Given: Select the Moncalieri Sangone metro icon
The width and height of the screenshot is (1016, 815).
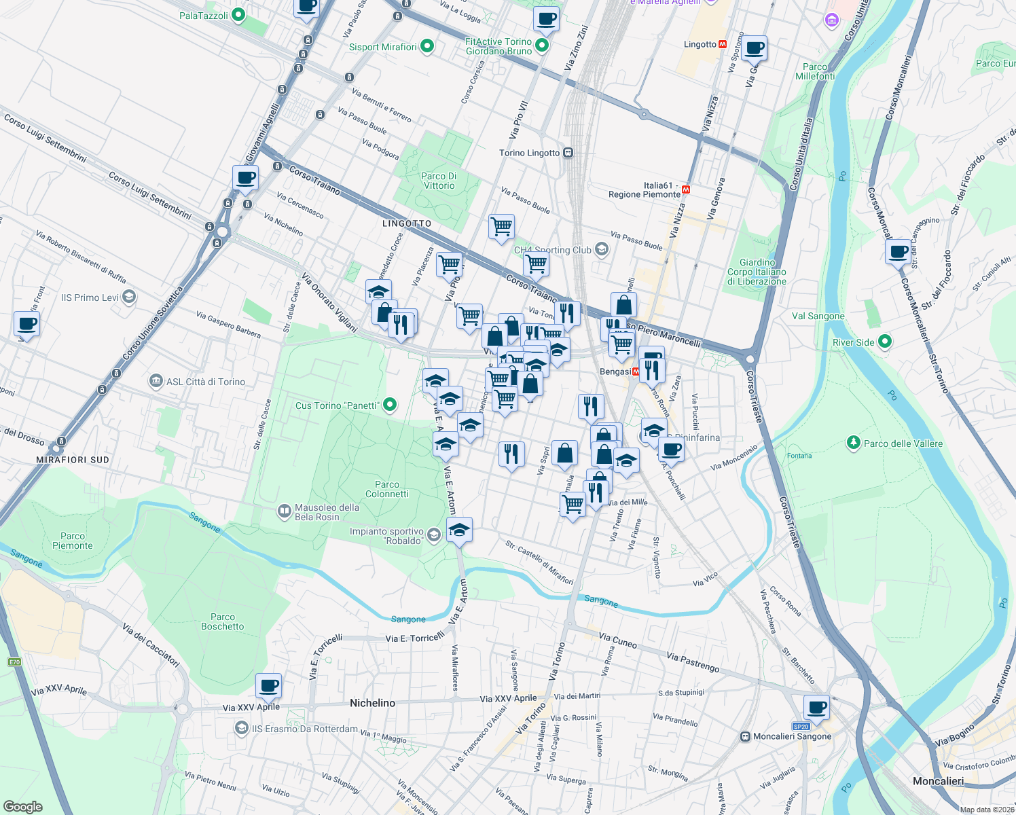Looking at the screenshot, I should pyautogui.click(x=745, y=736).
